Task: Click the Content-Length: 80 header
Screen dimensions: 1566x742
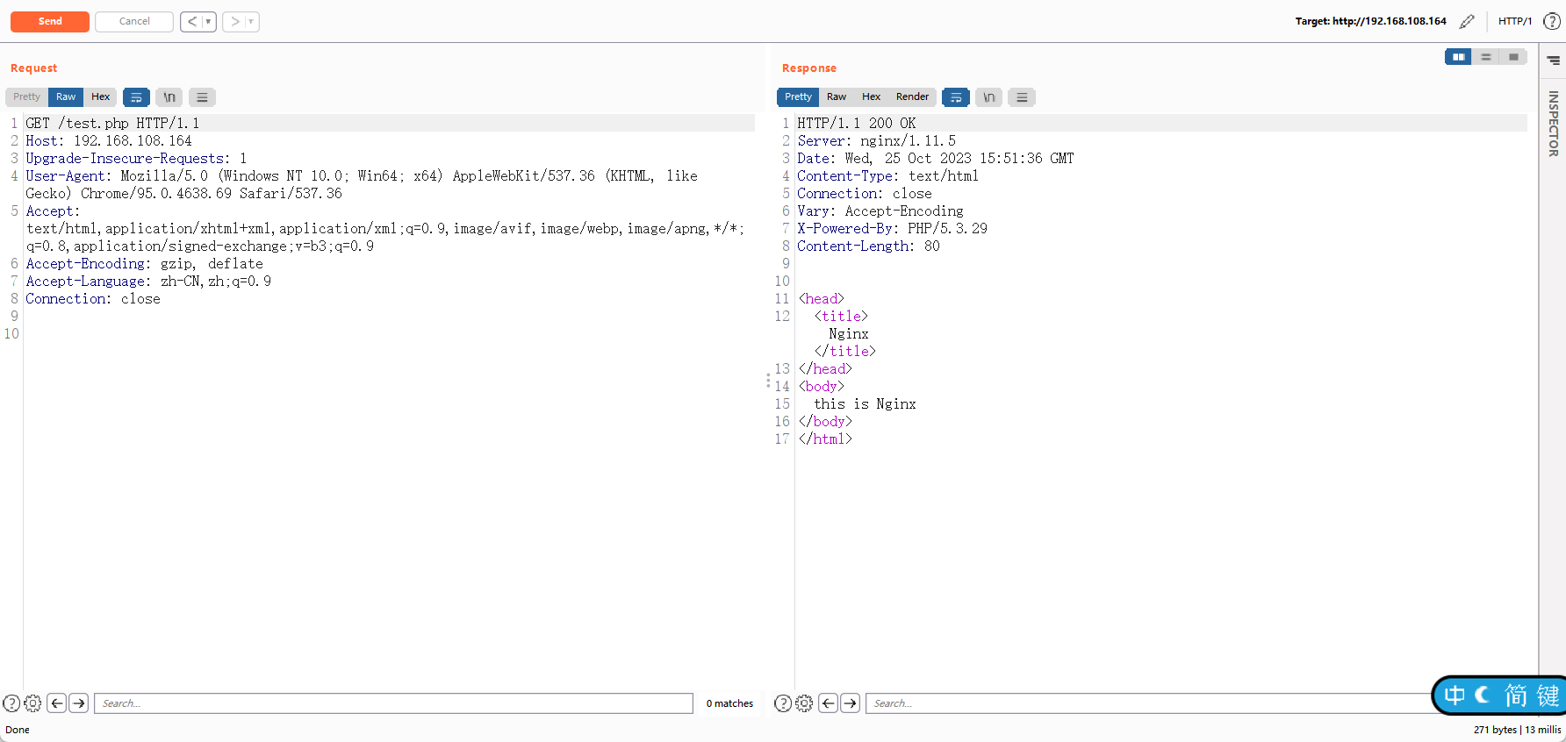Action: 868,246
